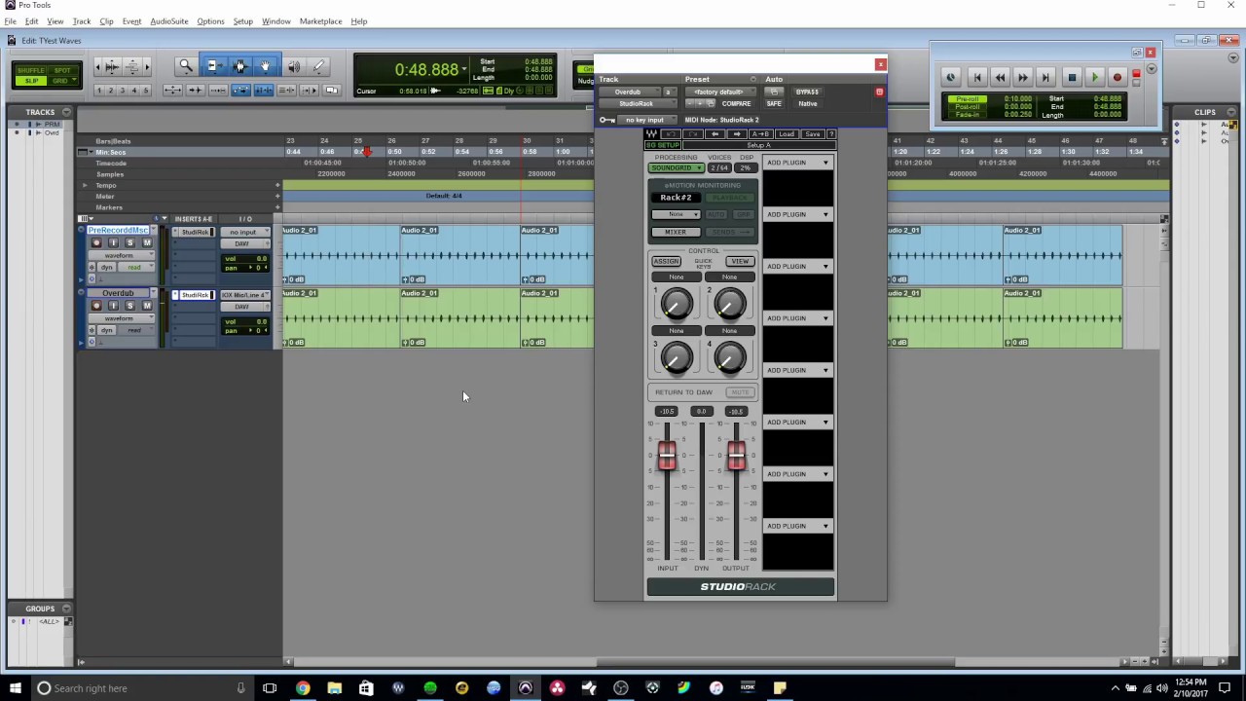
Task: Record-enable the PreRecorddMsc track
Action: coord(95,242)
